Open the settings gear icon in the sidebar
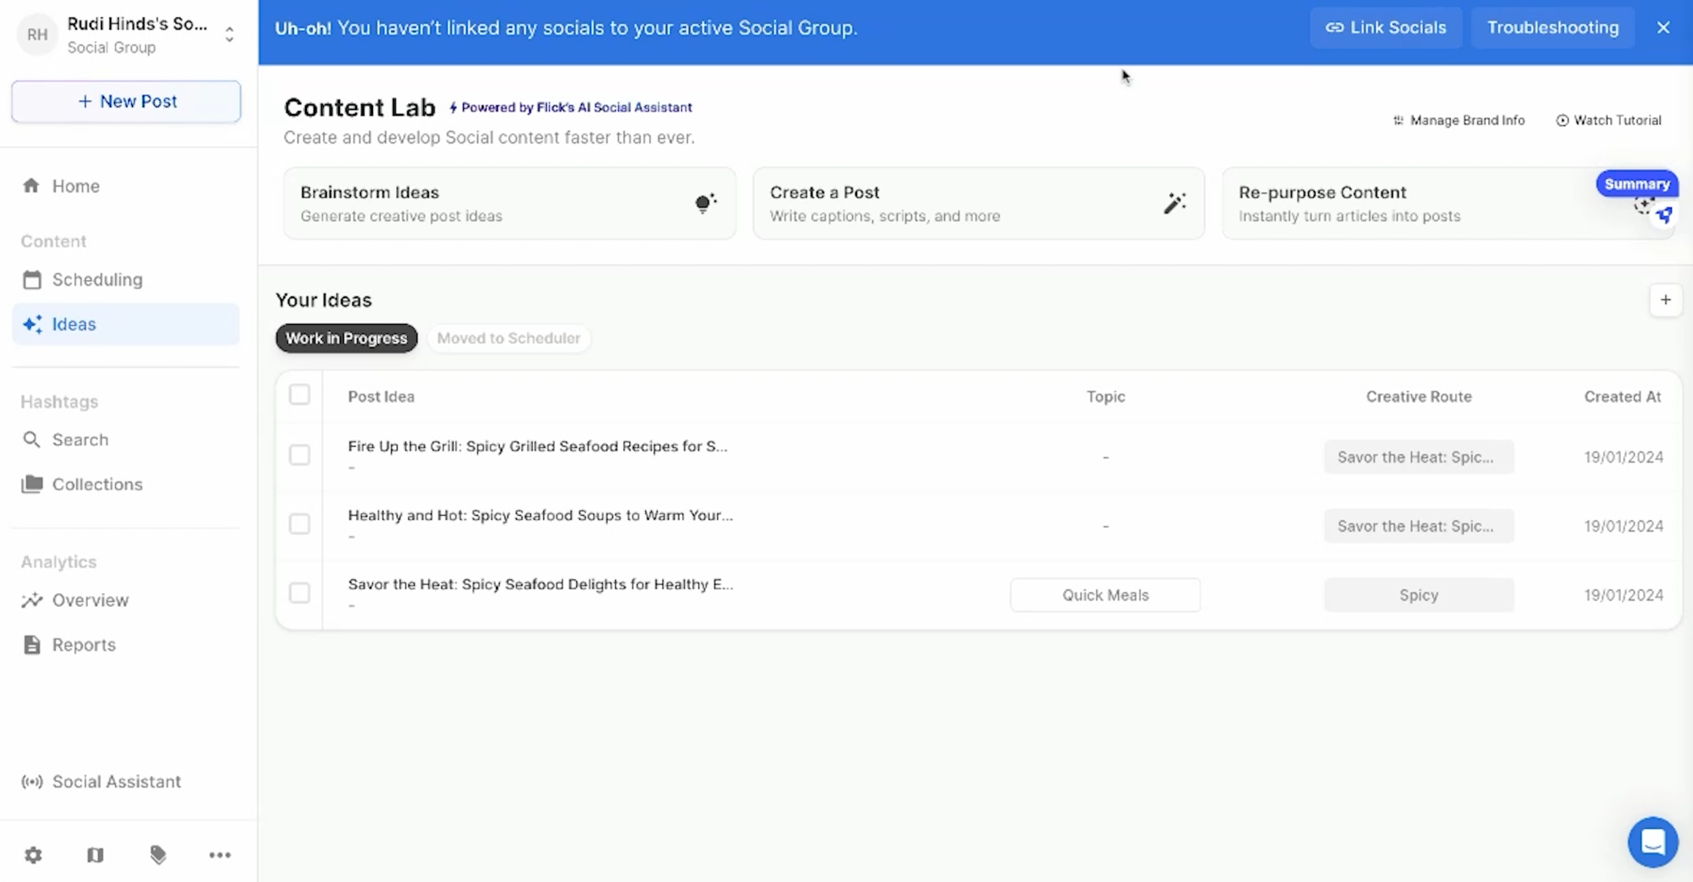1693x882 pixels. point(33,855)
